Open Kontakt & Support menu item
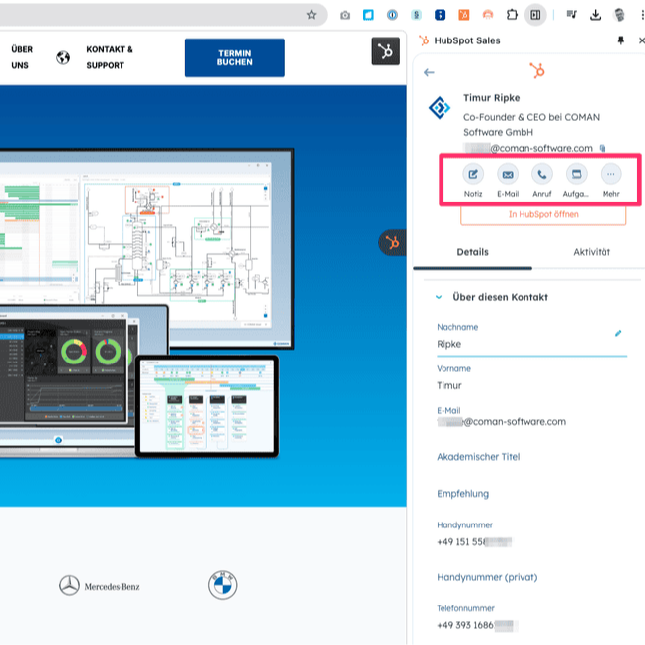 pyautogui.click(x=110, y=57)
